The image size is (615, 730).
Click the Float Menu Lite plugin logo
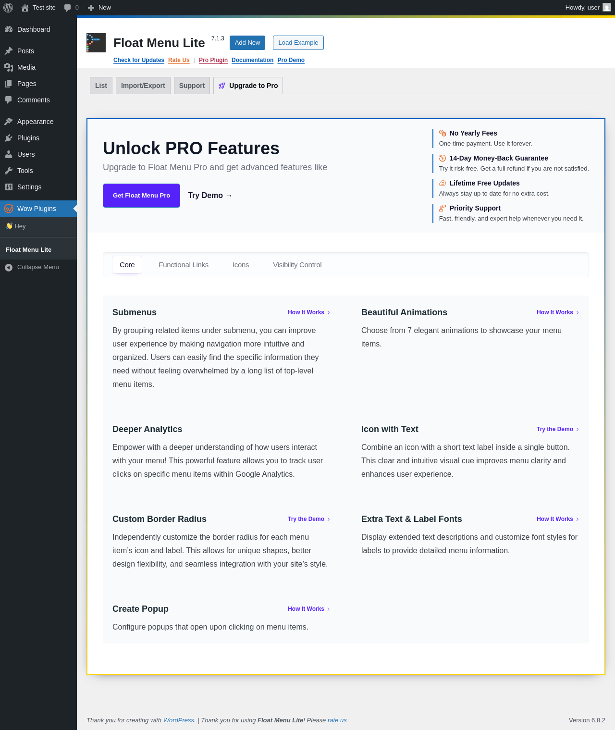[x=96, y=43]
